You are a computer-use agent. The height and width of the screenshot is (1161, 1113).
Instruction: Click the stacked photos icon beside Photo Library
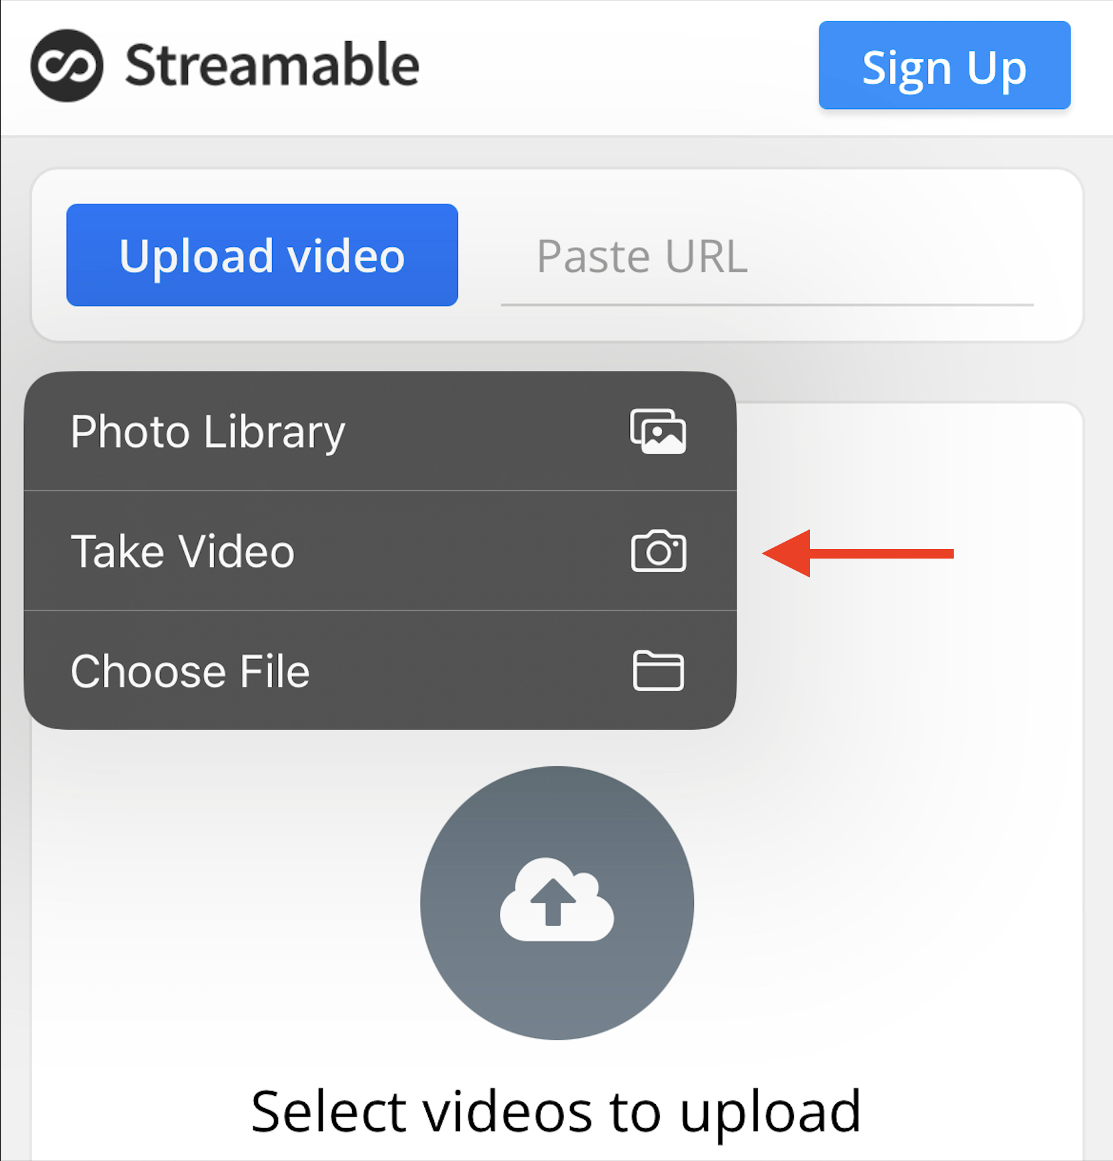tap(658, 431)
